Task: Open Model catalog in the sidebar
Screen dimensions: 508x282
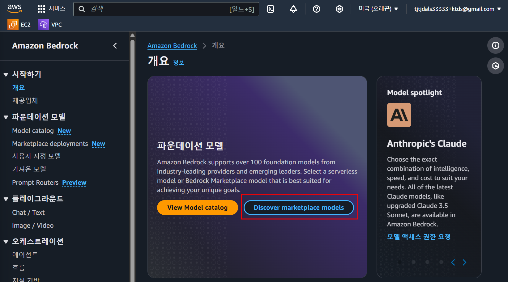Action: [33, 131]
